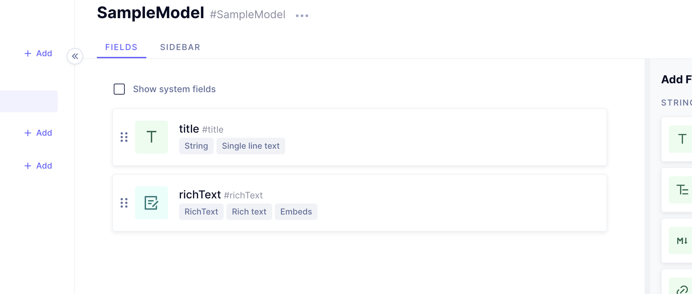The width and height of the screenshot is (692, 294).
Task: Grab the title field drag handle
Action: tap(124, 137)
